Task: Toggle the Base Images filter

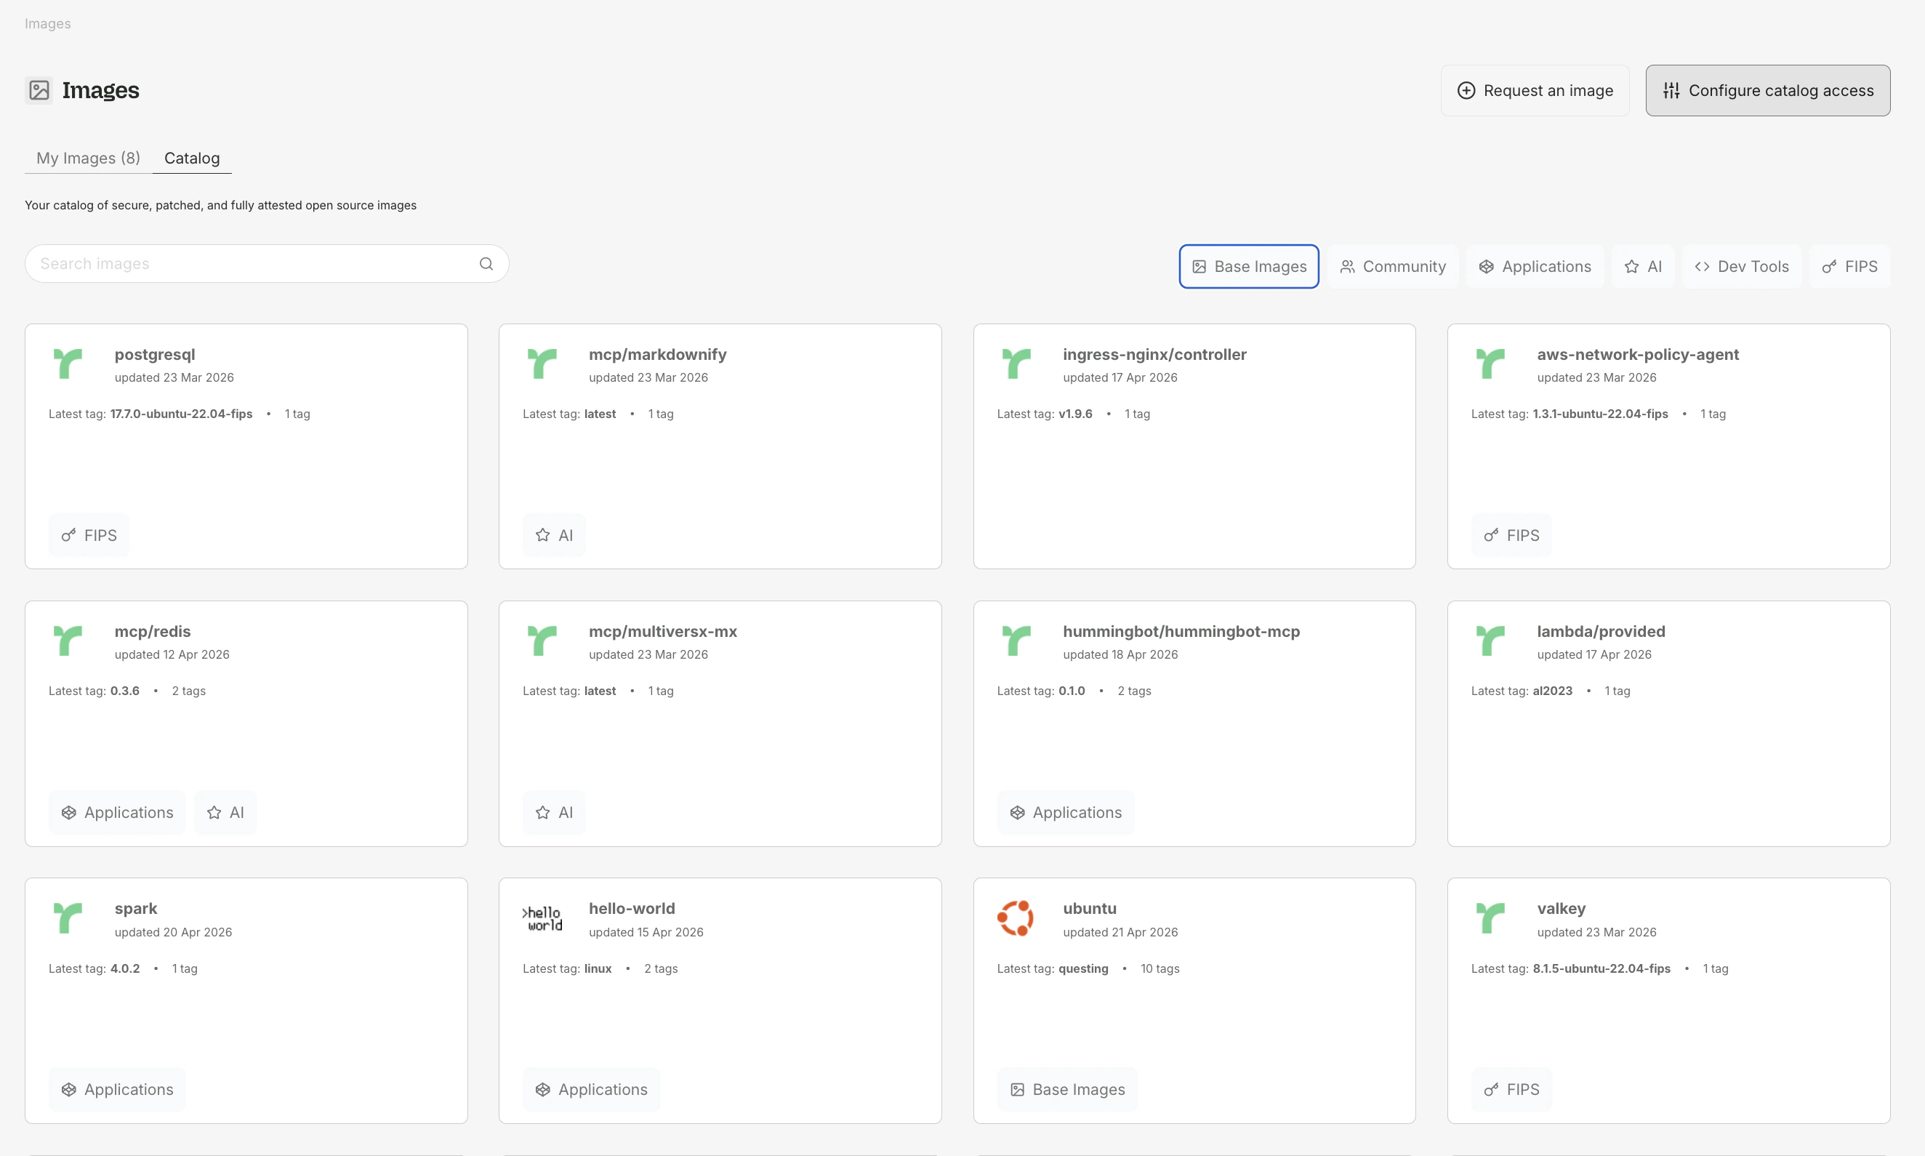Action: (x=1248, y=266)
